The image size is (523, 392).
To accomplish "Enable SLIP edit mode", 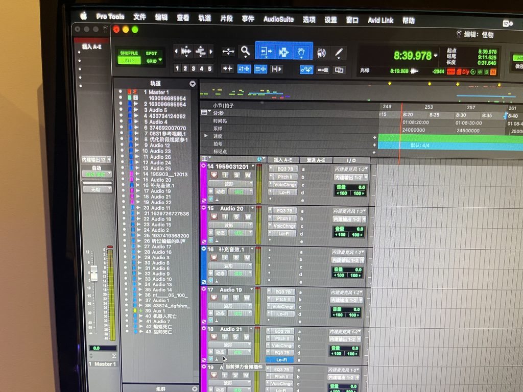I will (x=129, y=61).
